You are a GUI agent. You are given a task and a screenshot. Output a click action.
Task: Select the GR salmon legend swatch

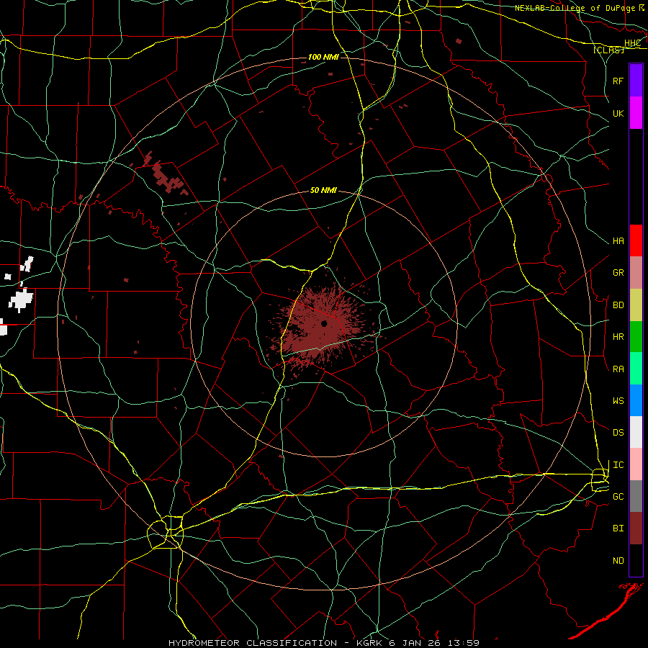636,273
